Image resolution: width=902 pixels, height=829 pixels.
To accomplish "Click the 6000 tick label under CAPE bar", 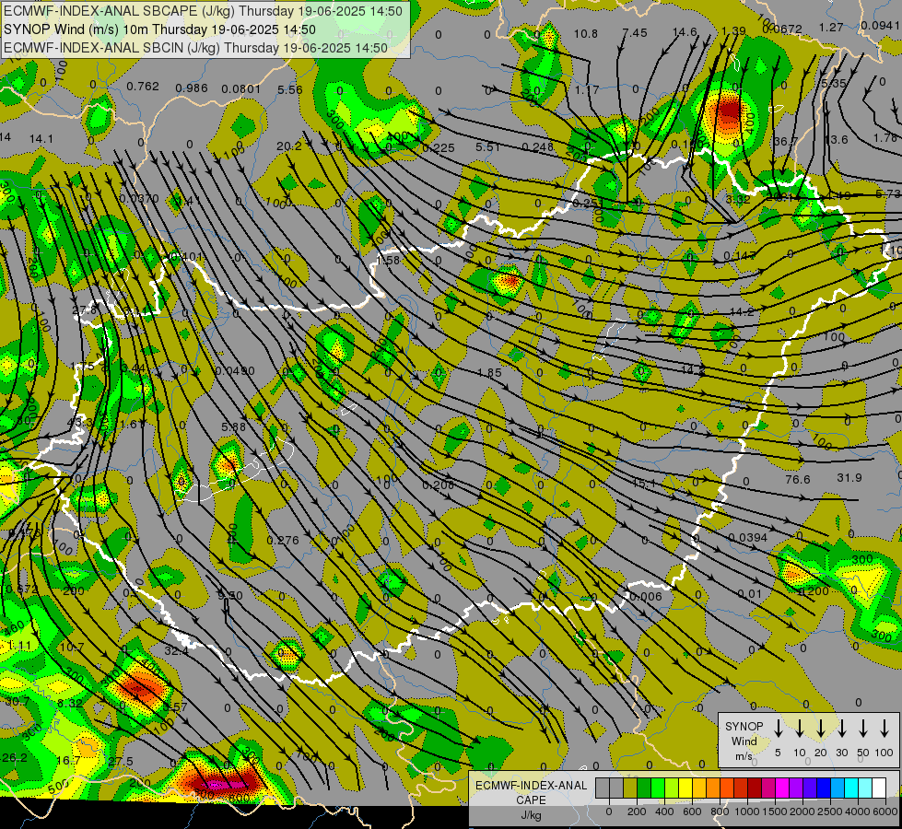I will point(885,811).
